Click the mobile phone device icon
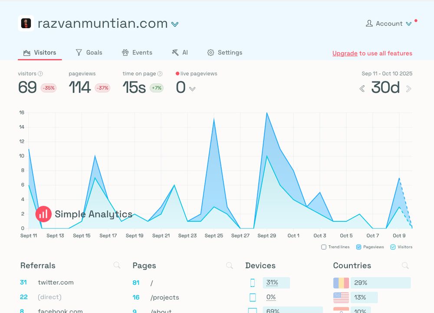Viewport: 434px width, 313px height. click(253, 283)
